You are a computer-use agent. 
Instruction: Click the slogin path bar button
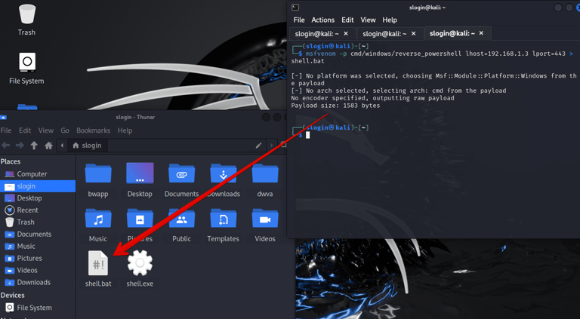pos(87,146)
